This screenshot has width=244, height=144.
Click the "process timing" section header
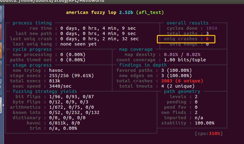pos(32,23)
